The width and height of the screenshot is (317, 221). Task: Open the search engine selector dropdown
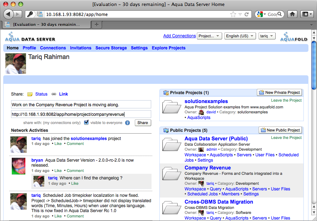[x=261, y=14]
